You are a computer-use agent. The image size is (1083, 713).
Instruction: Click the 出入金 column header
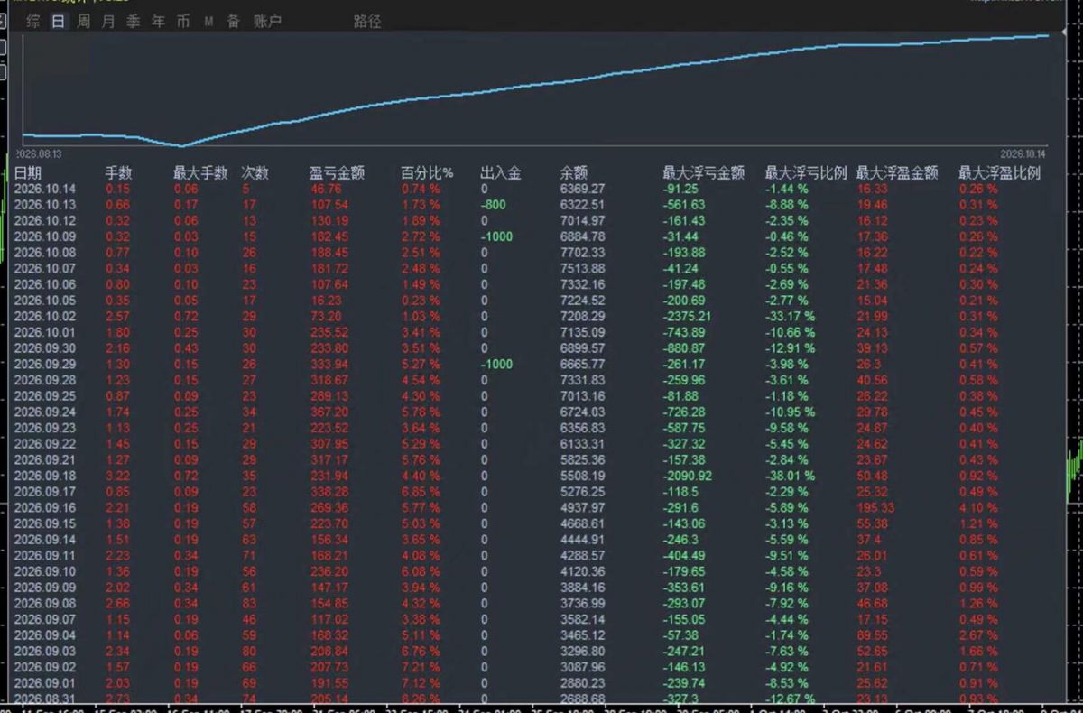[x=501, y=173]
